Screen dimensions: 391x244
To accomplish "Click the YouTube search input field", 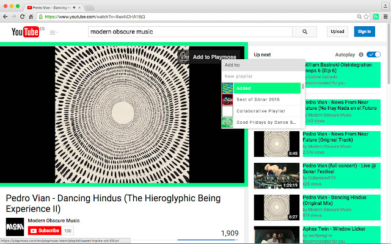I will (190, 32).
